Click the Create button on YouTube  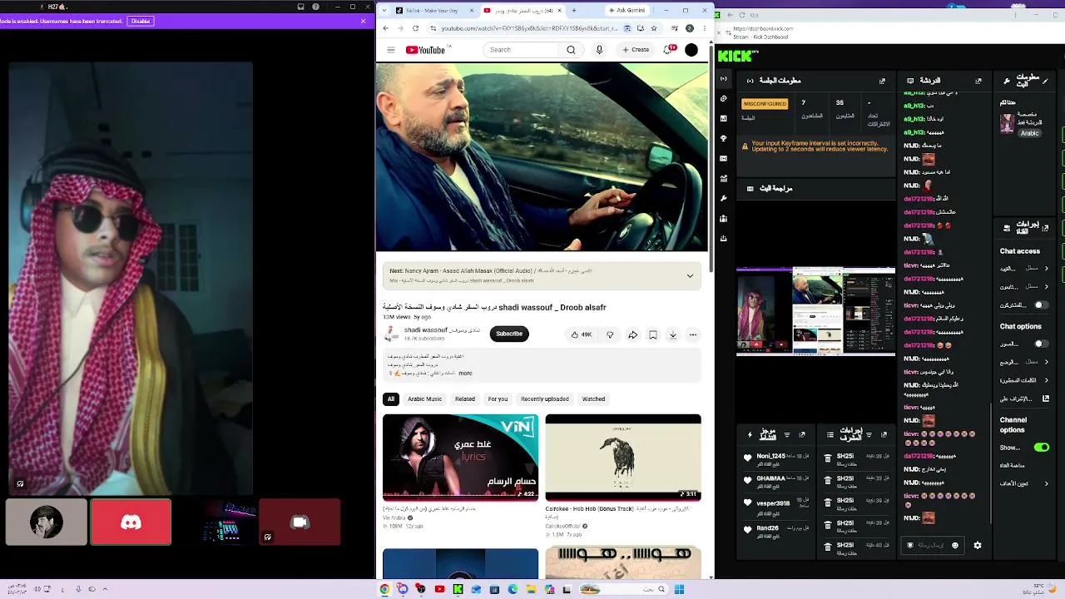[636, 50]
